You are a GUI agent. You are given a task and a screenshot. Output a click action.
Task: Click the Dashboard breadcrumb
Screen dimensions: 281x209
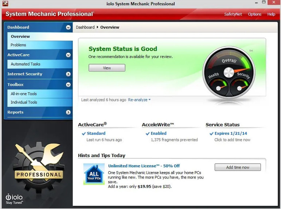pos(85,27)
